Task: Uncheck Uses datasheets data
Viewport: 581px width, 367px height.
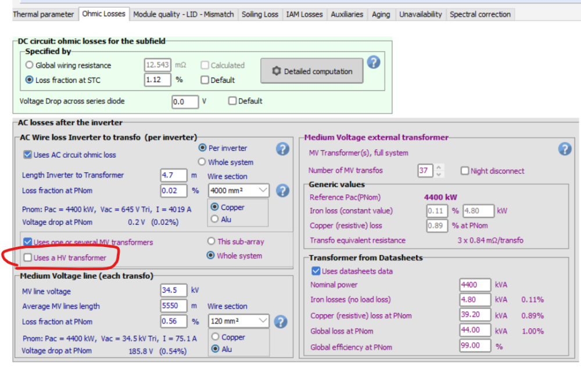Action: pos(315,271)
